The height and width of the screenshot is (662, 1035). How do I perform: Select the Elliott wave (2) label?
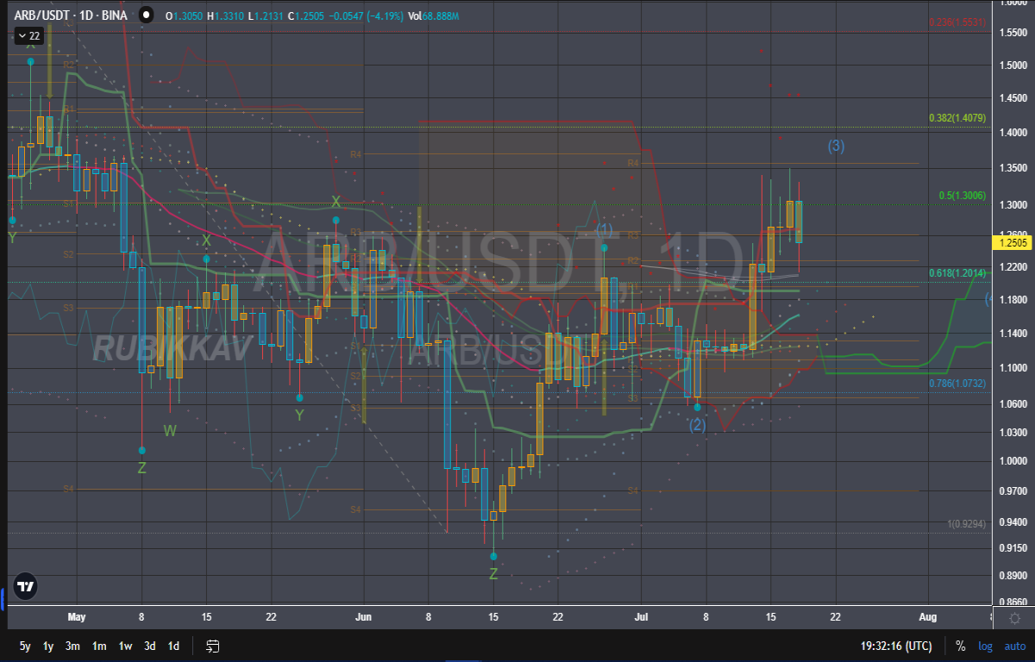[x=697, y=425]
